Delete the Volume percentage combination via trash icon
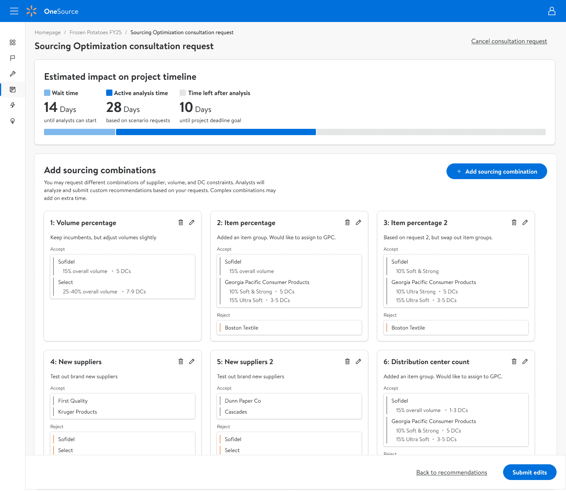Screen dimensions: 566x491 point(181,222)
